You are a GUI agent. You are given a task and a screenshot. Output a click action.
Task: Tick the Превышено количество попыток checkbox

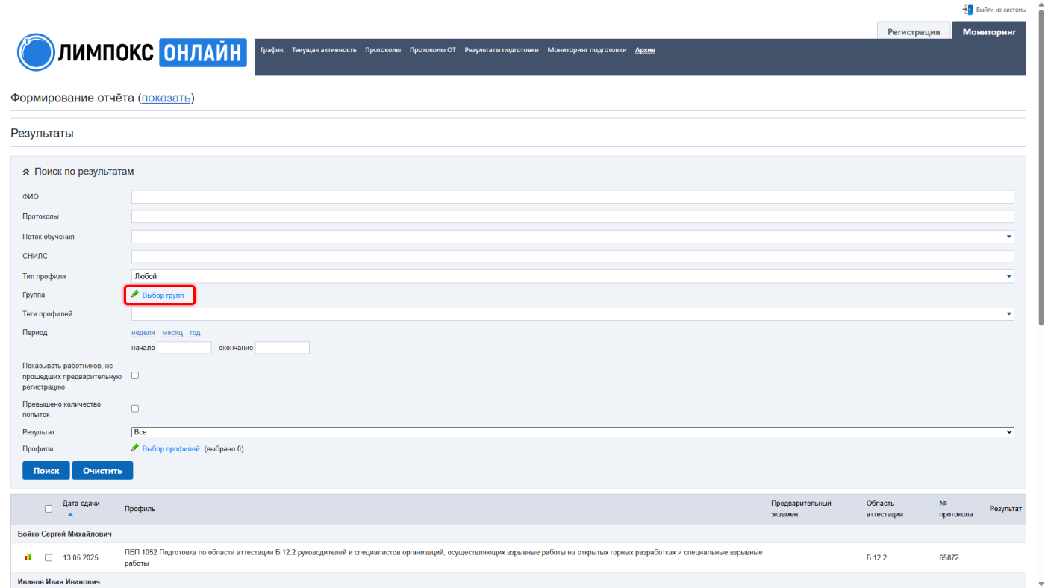pyautogui.click(x=135, y=408)
